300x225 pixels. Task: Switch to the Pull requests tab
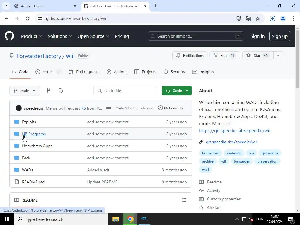tap(84, 72)
